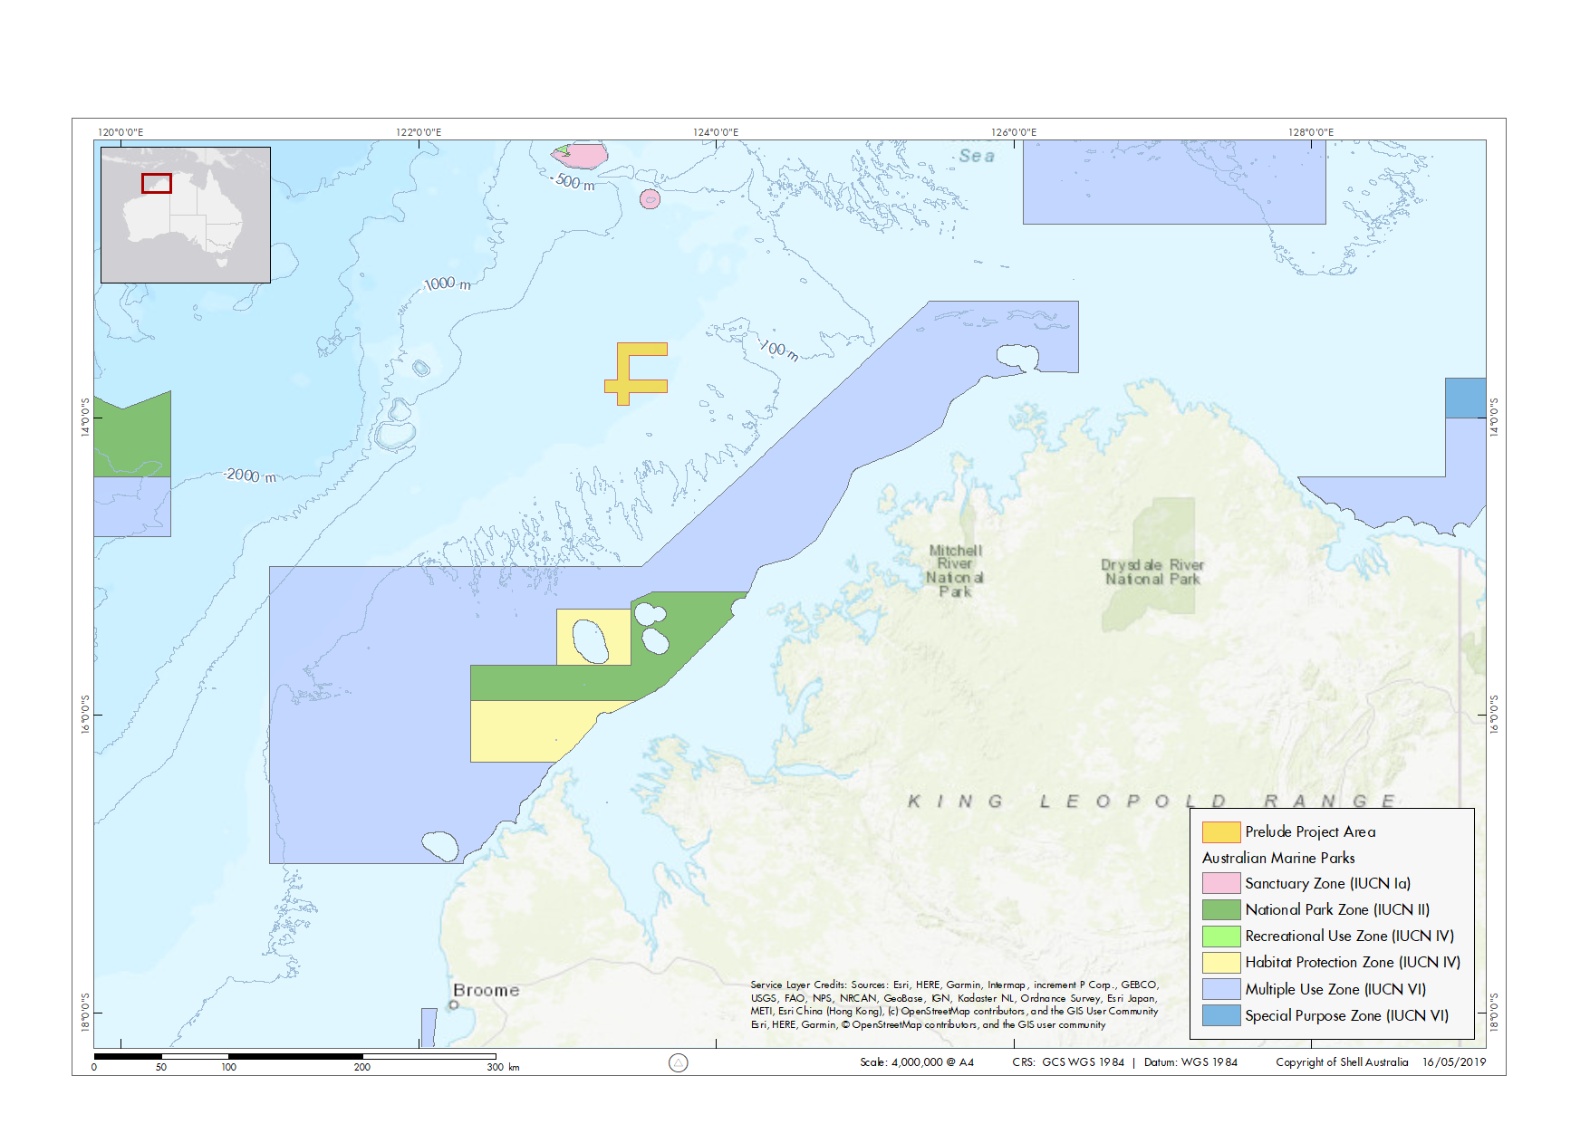Click the Prelude Project Area legend swatch
Image resolution: width=1590 pixels, height=1124 pixels.
1220,831
